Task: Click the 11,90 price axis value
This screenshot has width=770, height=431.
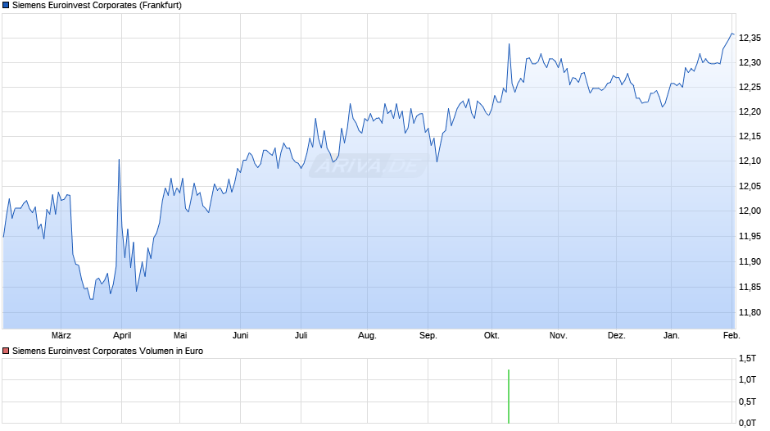Action: [x=750, y=261]
